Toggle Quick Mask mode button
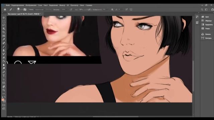Viewport: 214px width, 120px height. [x=4, y=105]
